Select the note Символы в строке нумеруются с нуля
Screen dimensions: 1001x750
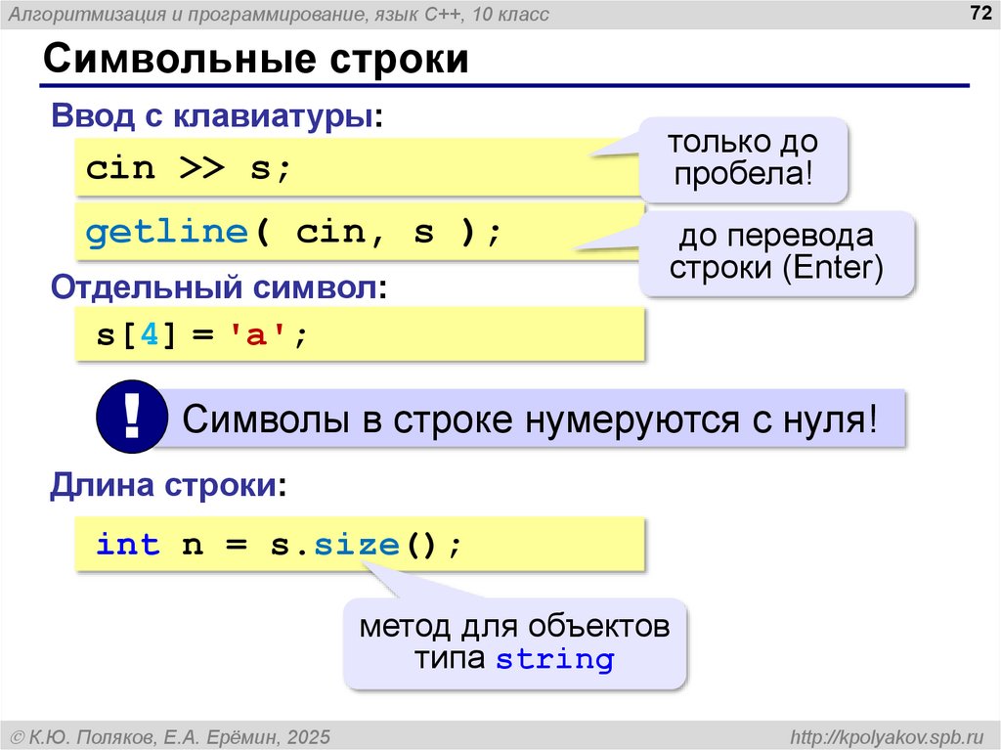pyautogui.click(x=528, y=419)
